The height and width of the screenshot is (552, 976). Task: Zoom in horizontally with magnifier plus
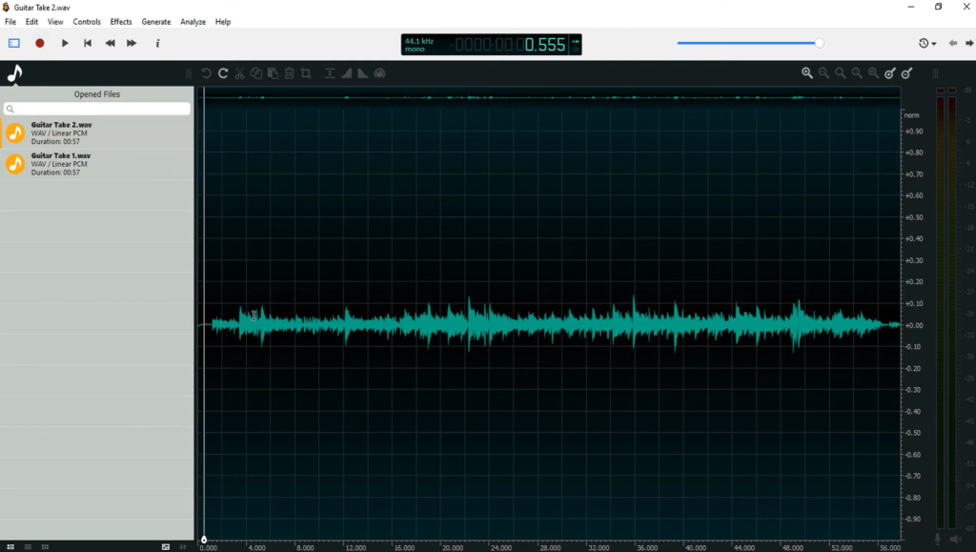807,73
